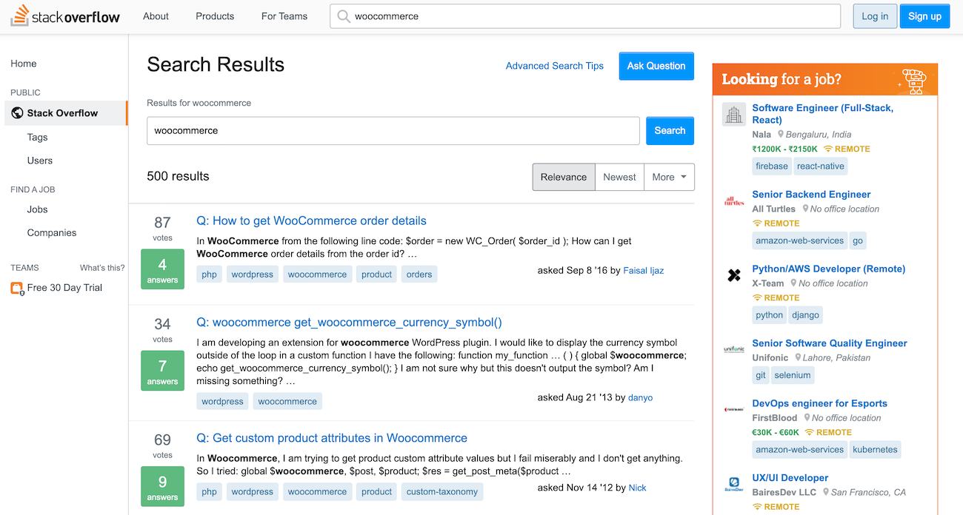
Task: Open Senior Backend Engineer job listing
Action: [x=811, y=195]
